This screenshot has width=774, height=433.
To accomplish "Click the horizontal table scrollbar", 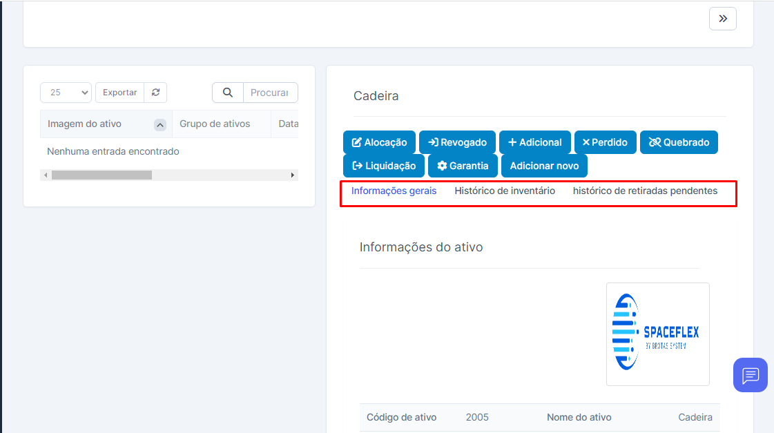I will point(101,175).
